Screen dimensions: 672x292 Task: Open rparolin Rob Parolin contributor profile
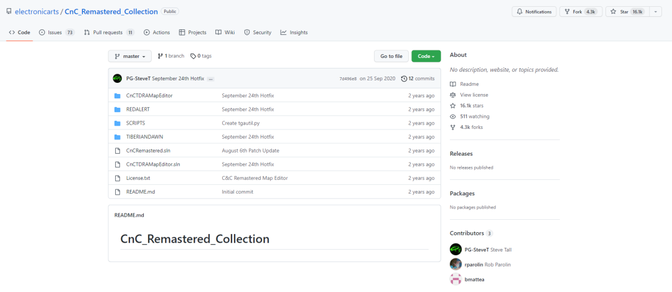(x=487, y=265)
